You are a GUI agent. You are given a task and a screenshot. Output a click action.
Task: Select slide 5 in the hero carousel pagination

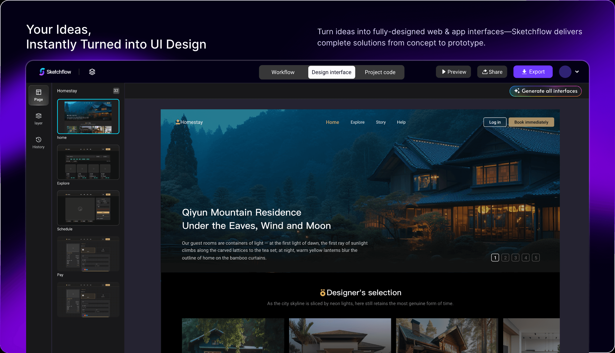[x=536, y=258]
